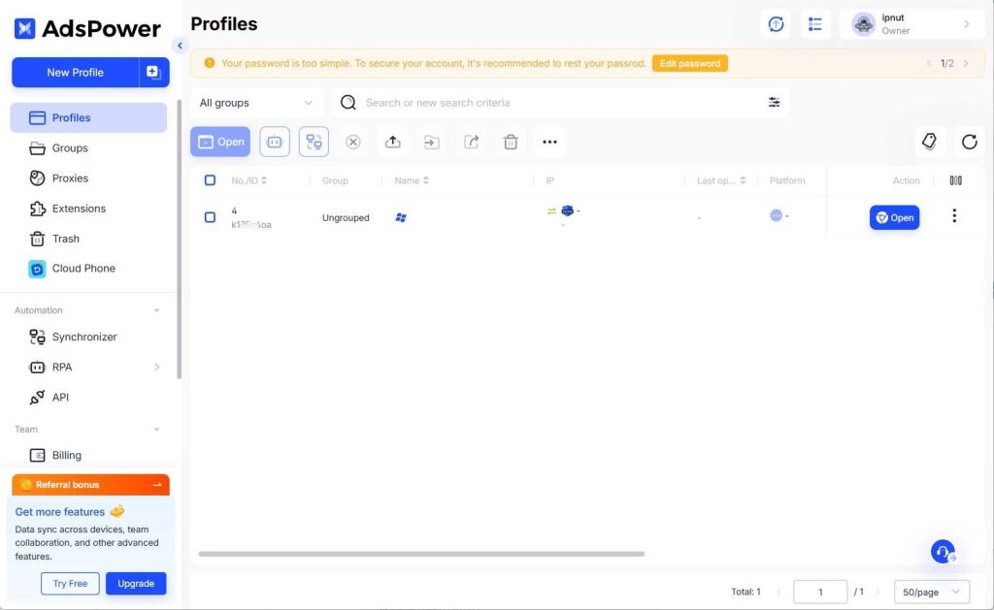Click the upload icon in toolbar

(393, 143)
